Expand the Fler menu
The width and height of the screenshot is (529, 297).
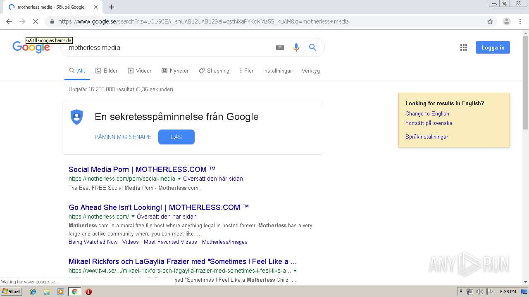tap(246, 71)
